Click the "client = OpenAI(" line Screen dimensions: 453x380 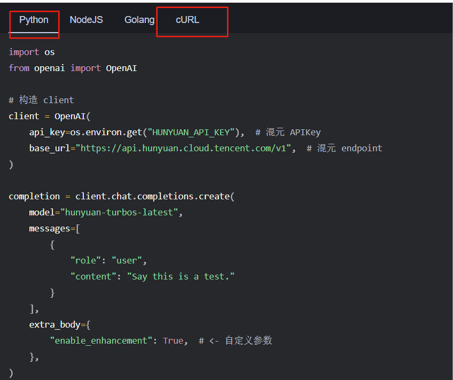(49, 116)
